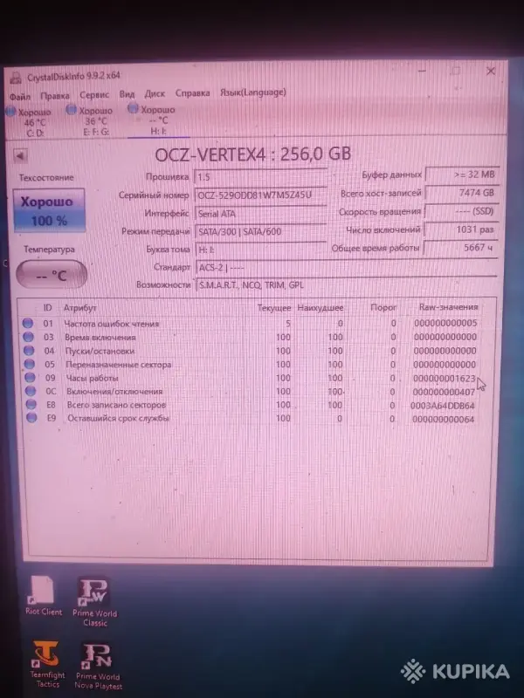Click the CrystalDiskInfo title bar app icon

[16, 78]
